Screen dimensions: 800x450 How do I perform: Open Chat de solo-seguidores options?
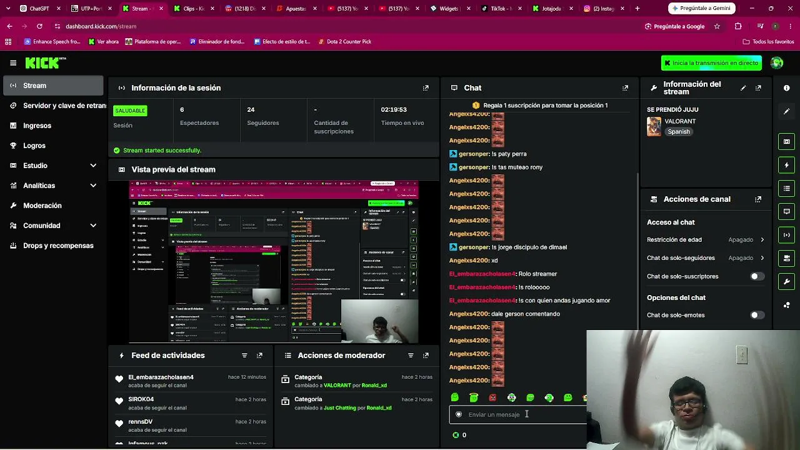(x=706, y=257)
